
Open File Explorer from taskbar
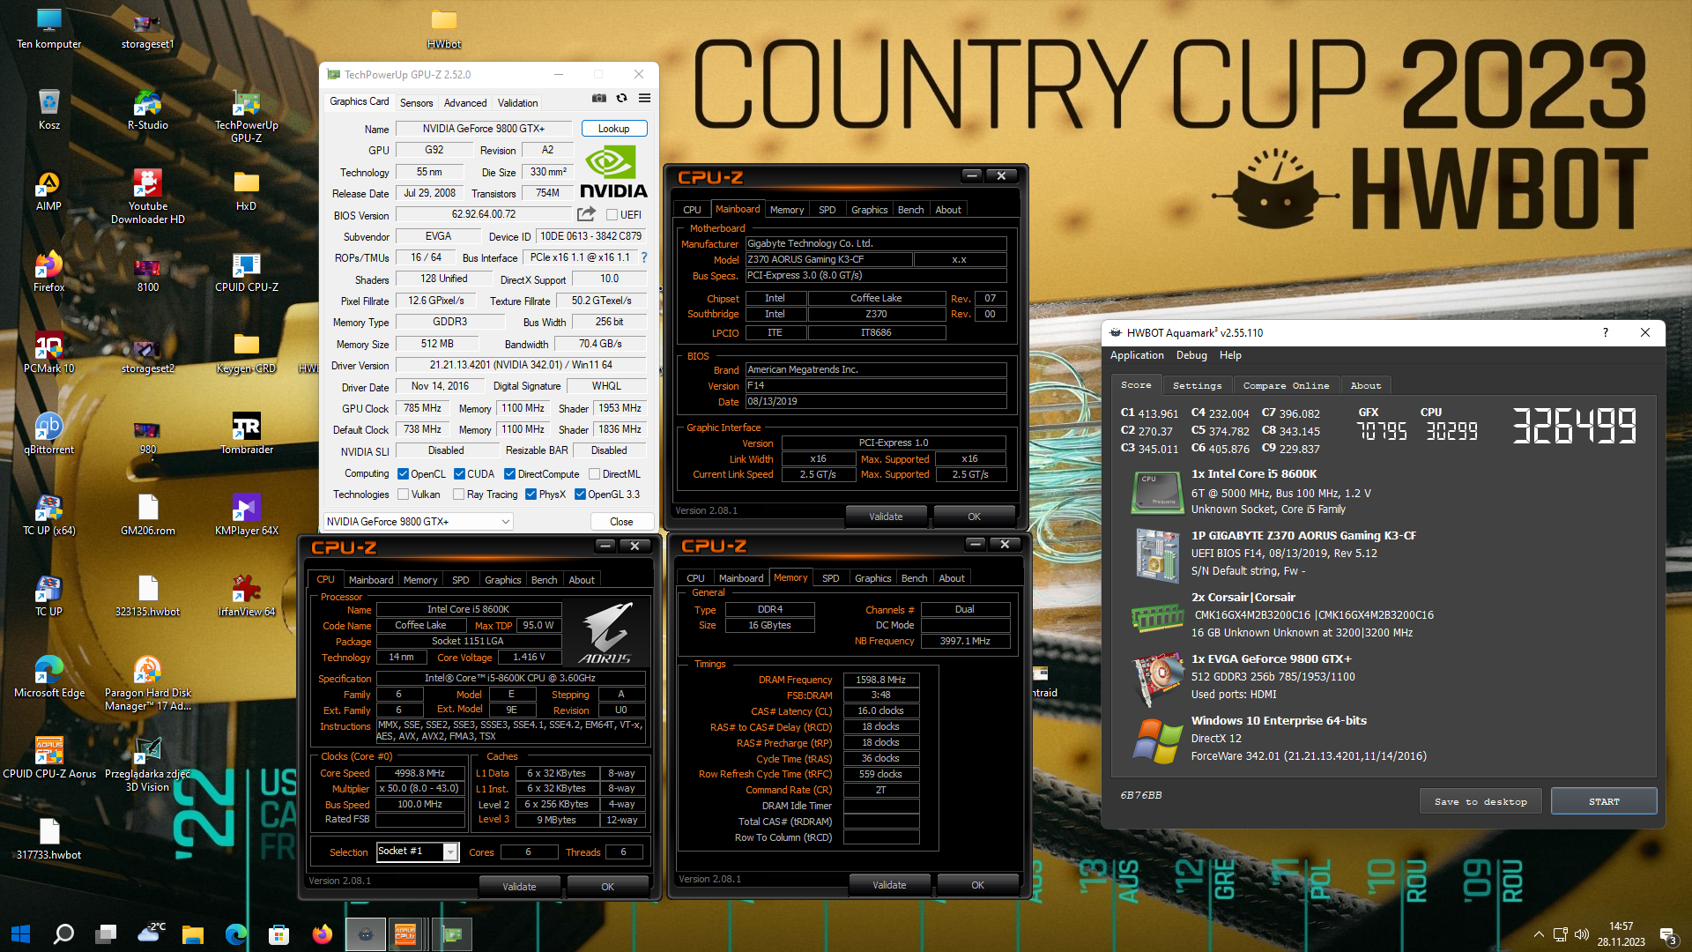[192, 933]
